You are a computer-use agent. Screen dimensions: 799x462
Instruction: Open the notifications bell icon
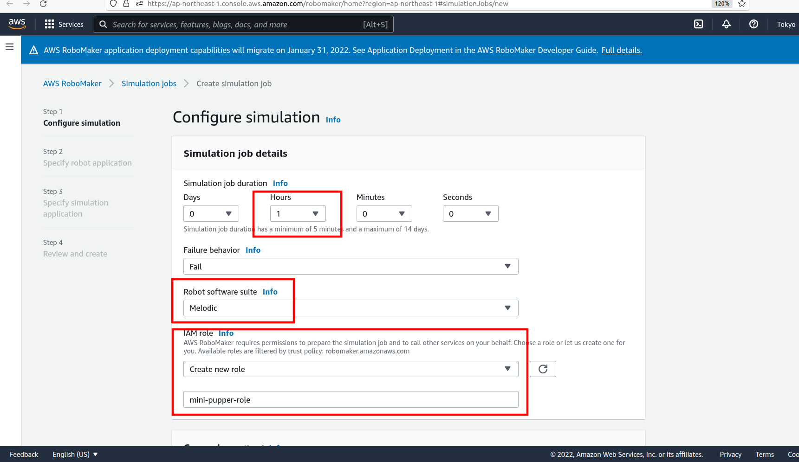(x=726, y=24)
